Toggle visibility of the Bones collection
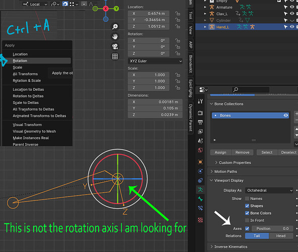Viewport: 298px width, 252px height. pyautogui.click(x=285, y=115)
